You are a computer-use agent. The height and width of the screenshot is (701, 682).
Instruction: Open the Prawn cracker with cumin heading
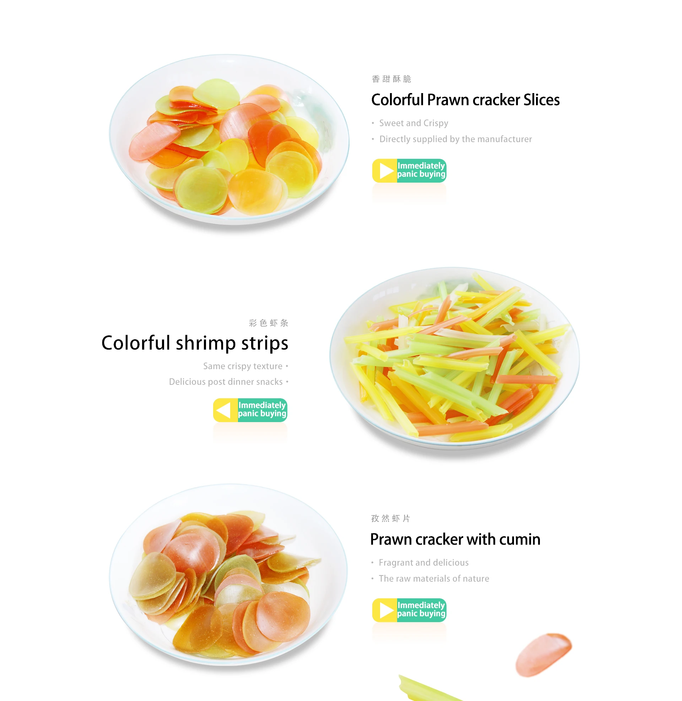(455, 539)
